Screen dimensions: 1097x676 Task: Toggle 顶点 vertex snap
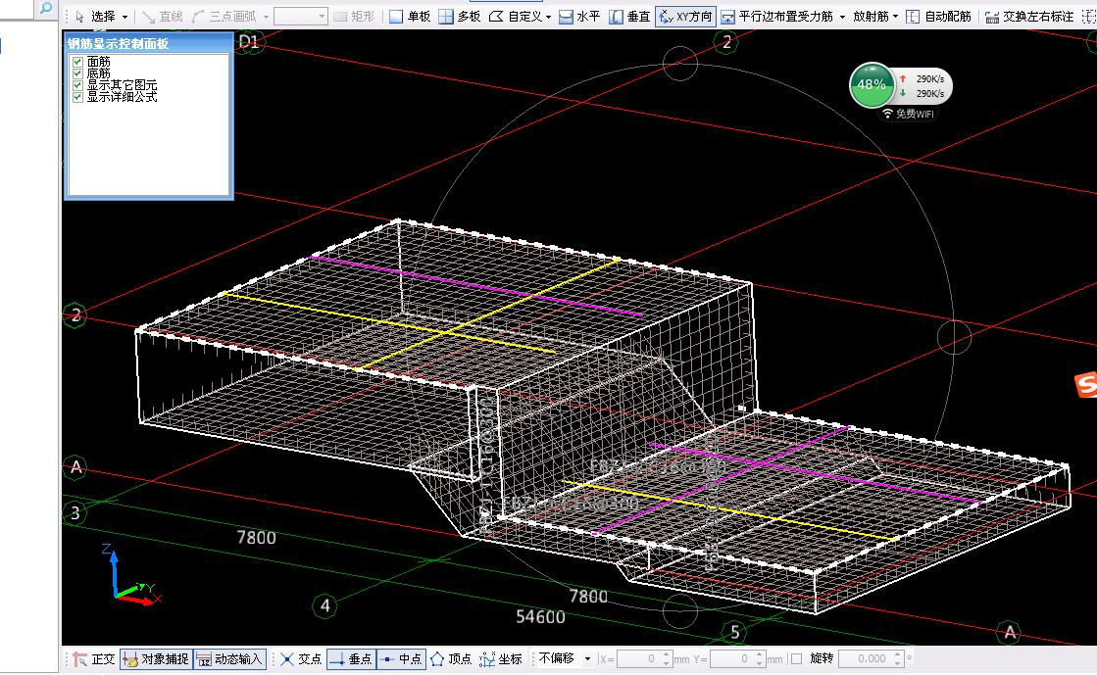[451, 658]
